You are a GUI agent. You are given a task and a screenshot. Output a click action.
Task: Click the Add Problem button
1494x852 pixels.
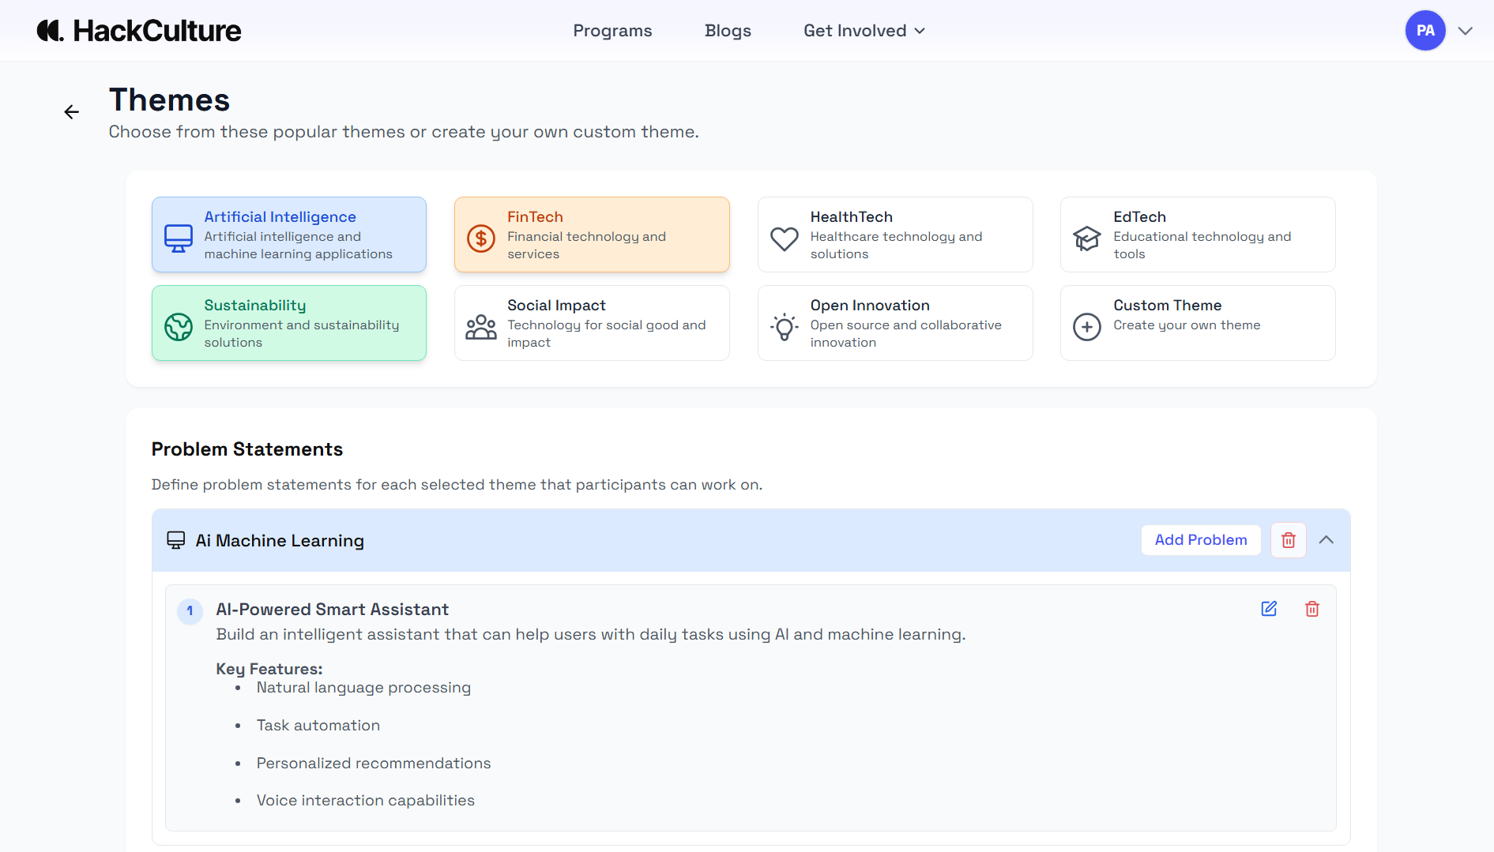(1200, 540)
